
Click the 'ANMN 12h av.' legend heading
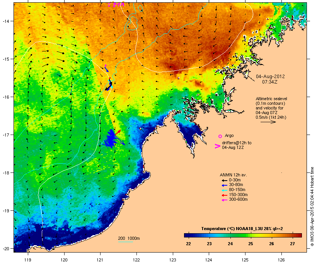click(x=233, y=175)
